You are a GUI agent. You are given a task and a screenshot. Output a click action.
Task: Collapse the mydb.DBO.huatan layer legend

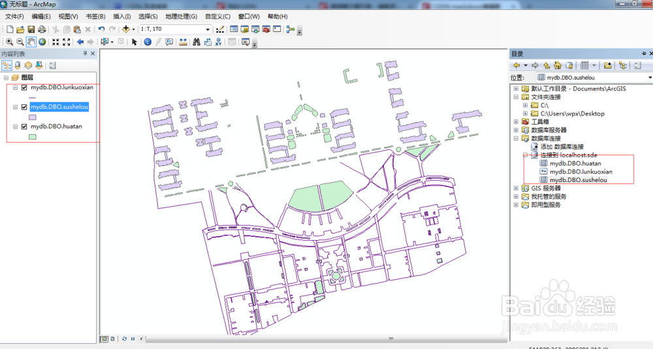(x=16, y=127)
